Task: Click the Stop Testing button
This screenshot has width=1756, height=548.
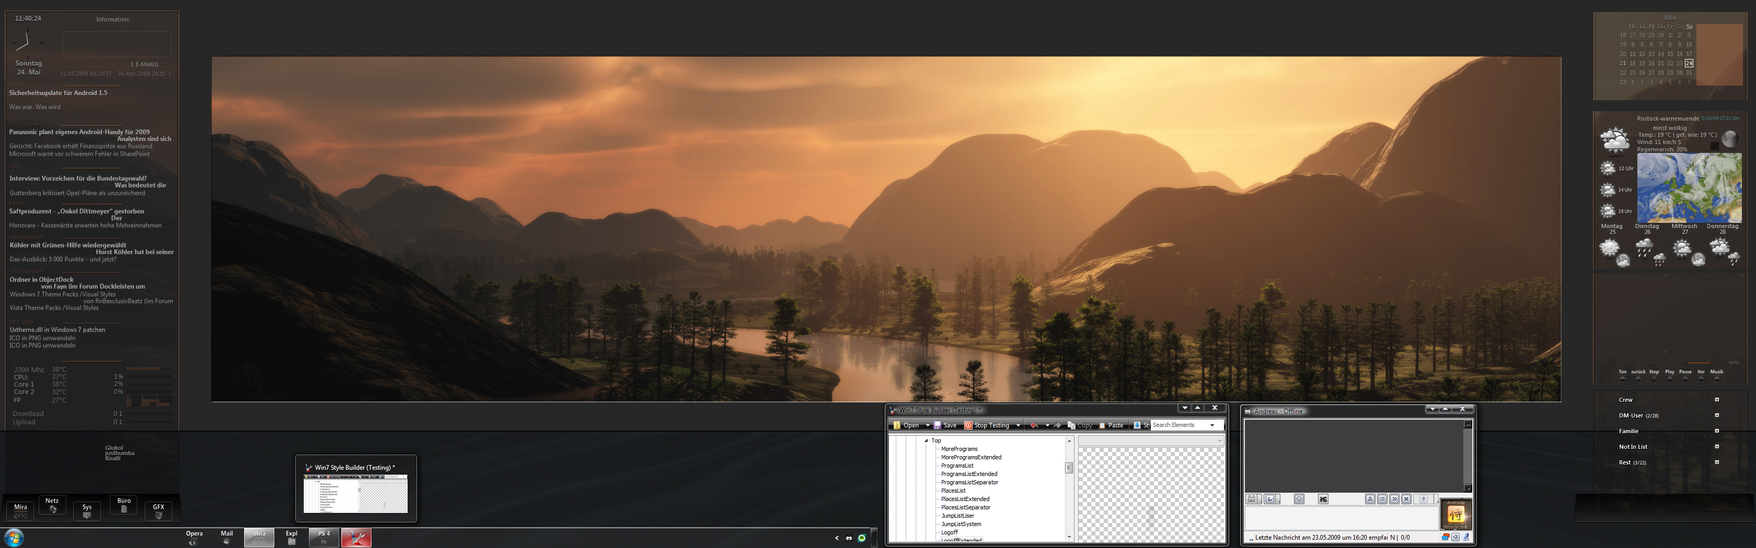Action: click(986, 425)
